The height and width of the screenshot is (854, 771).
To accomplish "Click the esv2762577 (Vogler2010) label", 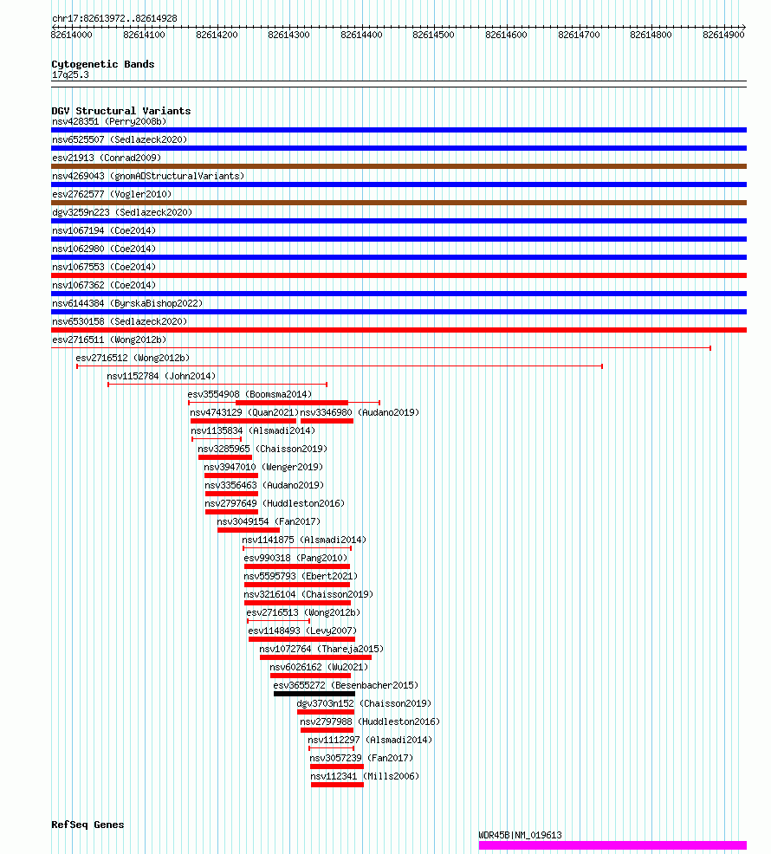I will point(112,194).
